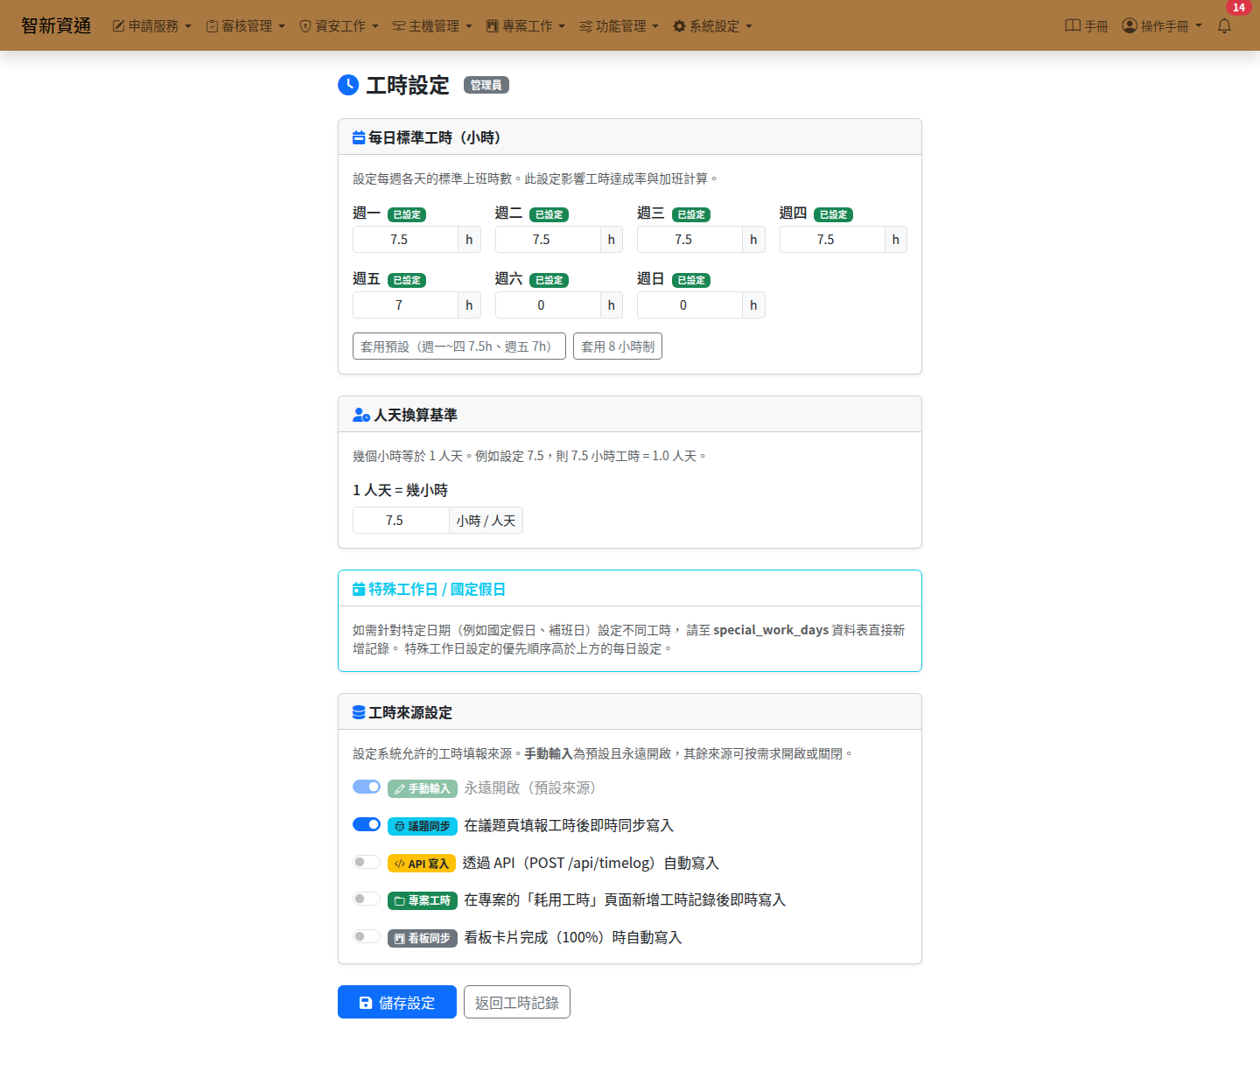Click the 手動輸入 green badge

[423, 788]
